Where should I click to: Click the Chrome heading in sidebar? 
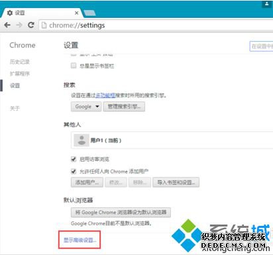click(23, 45)
